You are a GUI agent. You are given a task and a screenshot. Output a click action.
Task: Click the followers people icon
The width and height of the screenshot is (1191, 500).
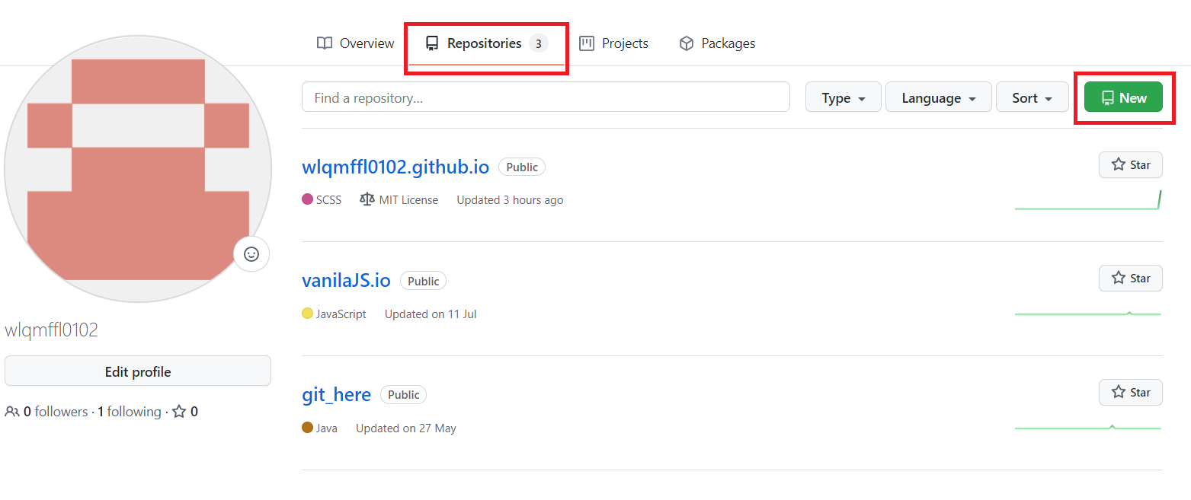click(12, 411)
